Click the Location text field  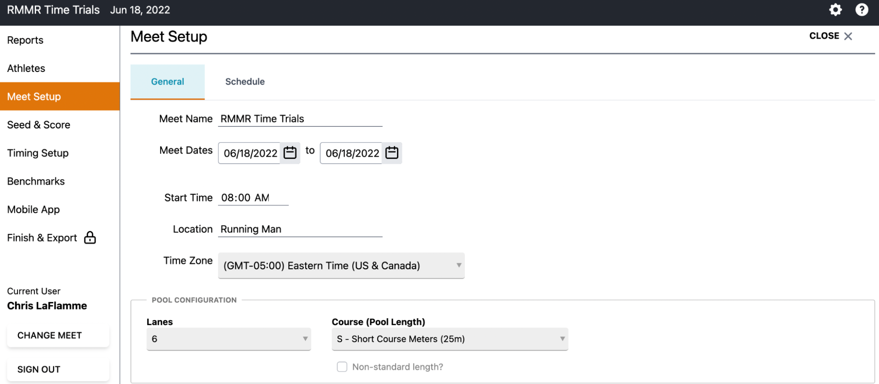[x=300, y=229]
